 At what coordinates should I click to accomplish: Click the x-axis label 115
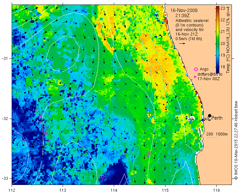point(165,190)
